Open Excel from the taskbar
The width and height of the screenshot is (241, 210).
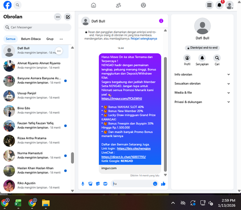(18, 203)
